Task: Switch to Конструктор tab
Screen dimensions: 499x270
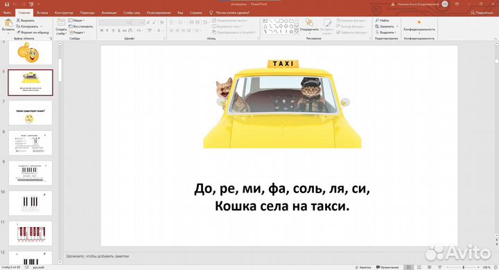Action: click(x=64, y=12)
